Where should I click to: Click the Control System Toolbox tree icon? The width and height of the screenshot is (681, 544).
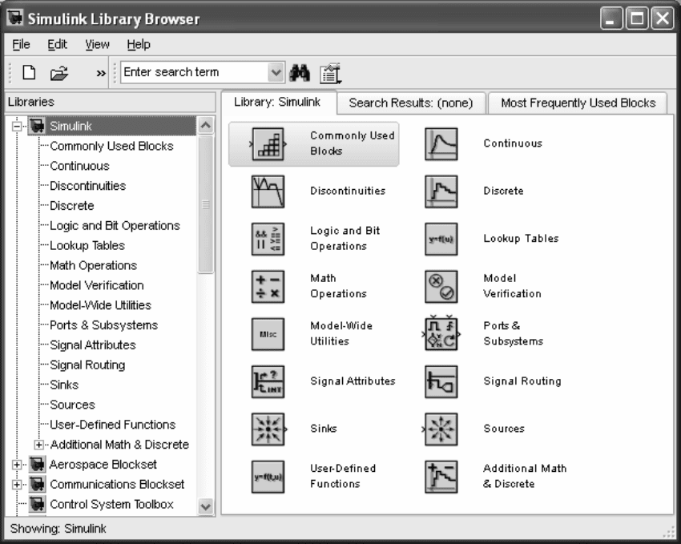(x=38, y=504)
